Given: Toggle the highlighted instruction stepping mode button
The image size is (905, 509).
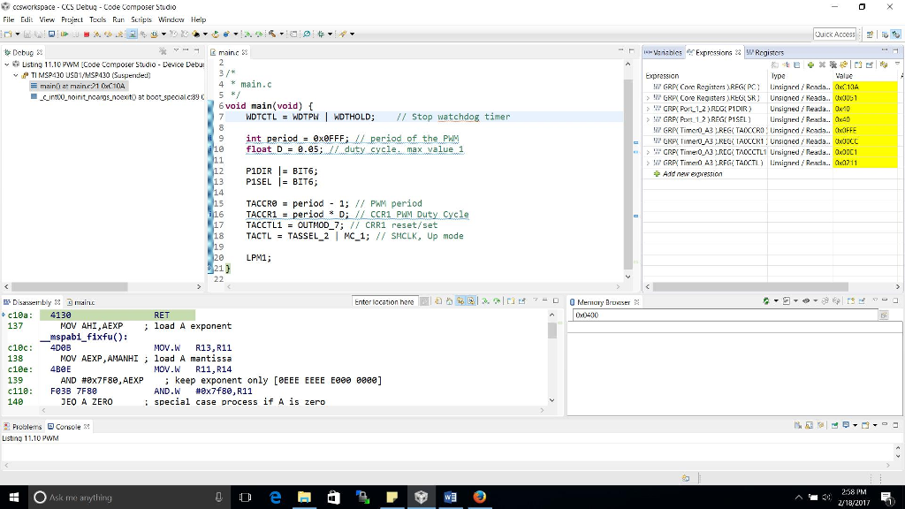Looking at the screenshot, I should pyautogui.click(x=133, y=34).
